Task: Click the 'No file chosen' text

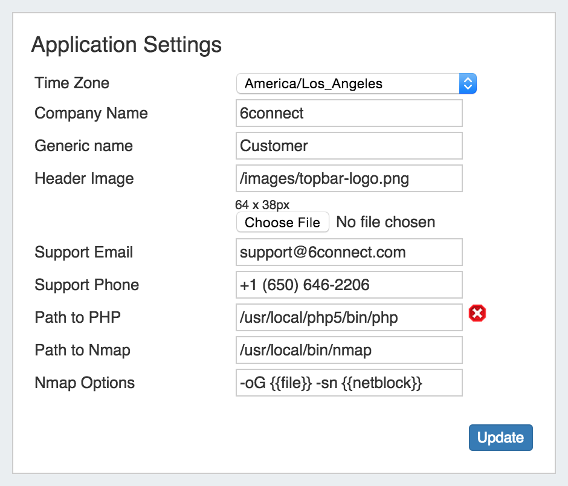Action: tap(386, 222)
